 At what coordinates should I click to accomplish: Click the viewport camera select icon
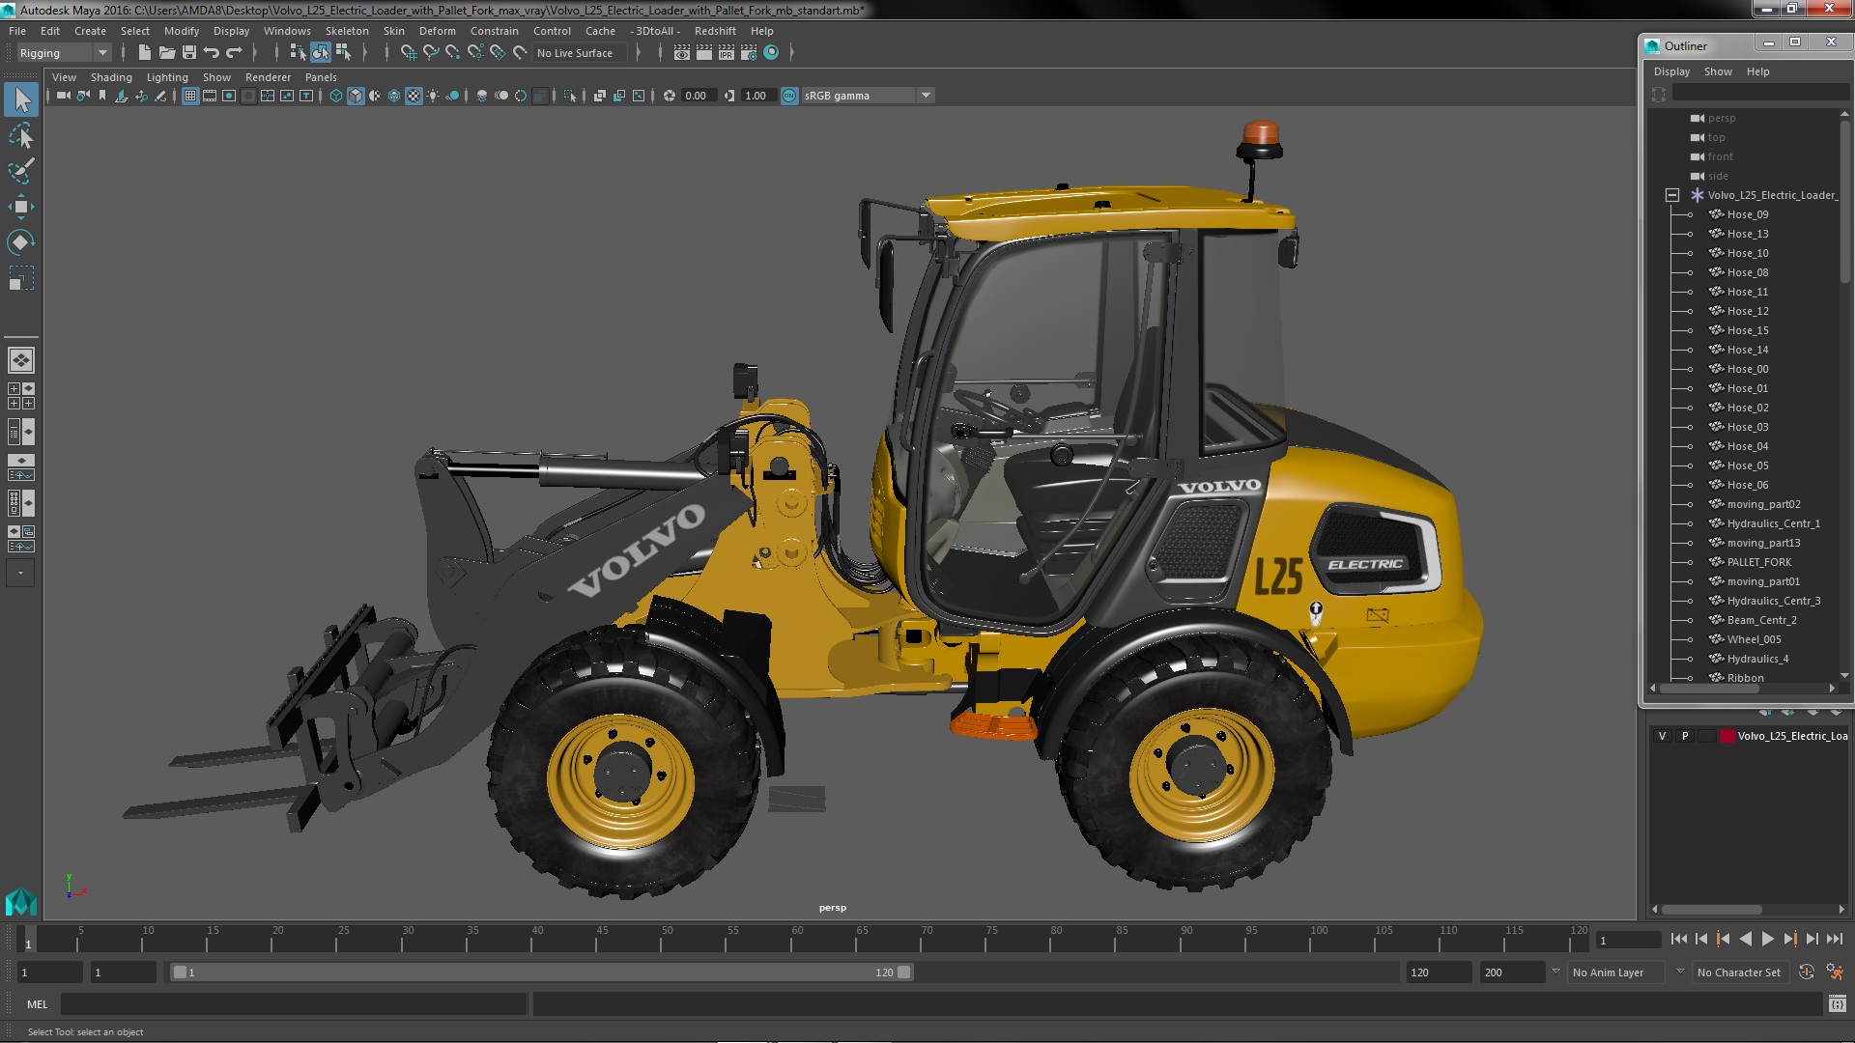64,96
